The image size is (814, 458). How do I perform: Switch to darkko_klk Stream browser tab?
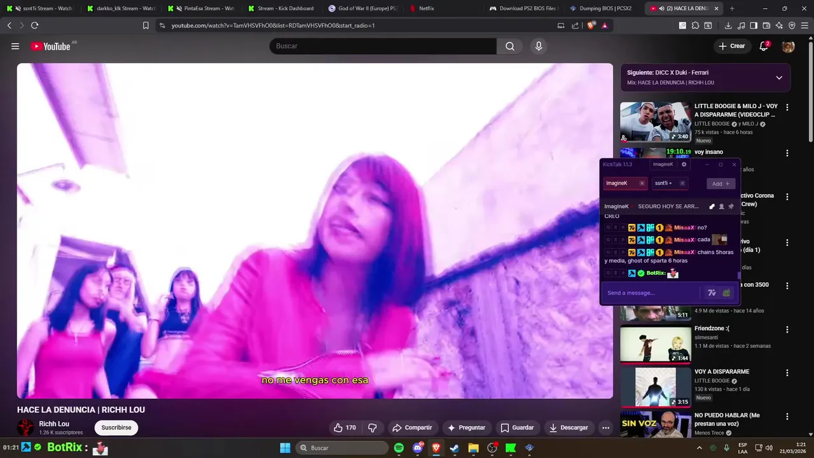pyautogui.click(x=121, y=8)
